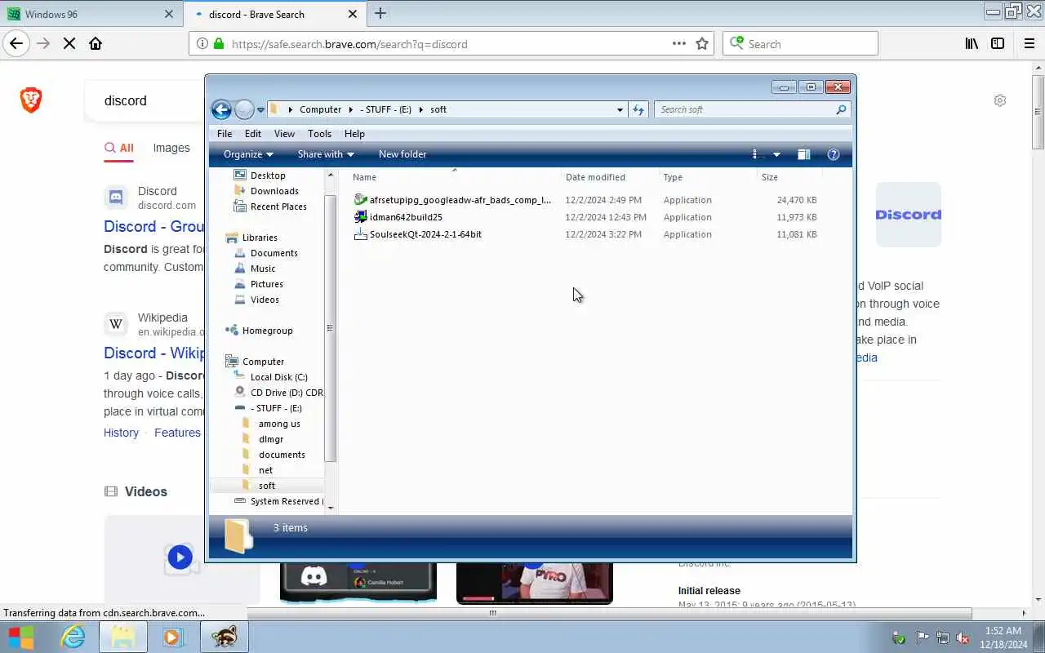
Task: Open the View menu in Explorer
Action: [284, 134]
